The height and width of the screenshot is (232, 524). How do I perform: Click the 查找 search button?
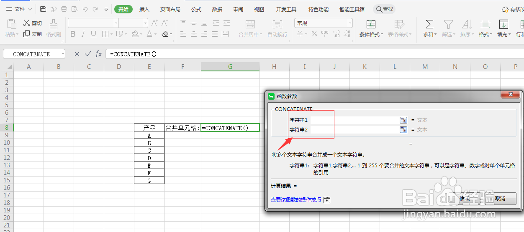pyautogui.click(x=384, y=9)
